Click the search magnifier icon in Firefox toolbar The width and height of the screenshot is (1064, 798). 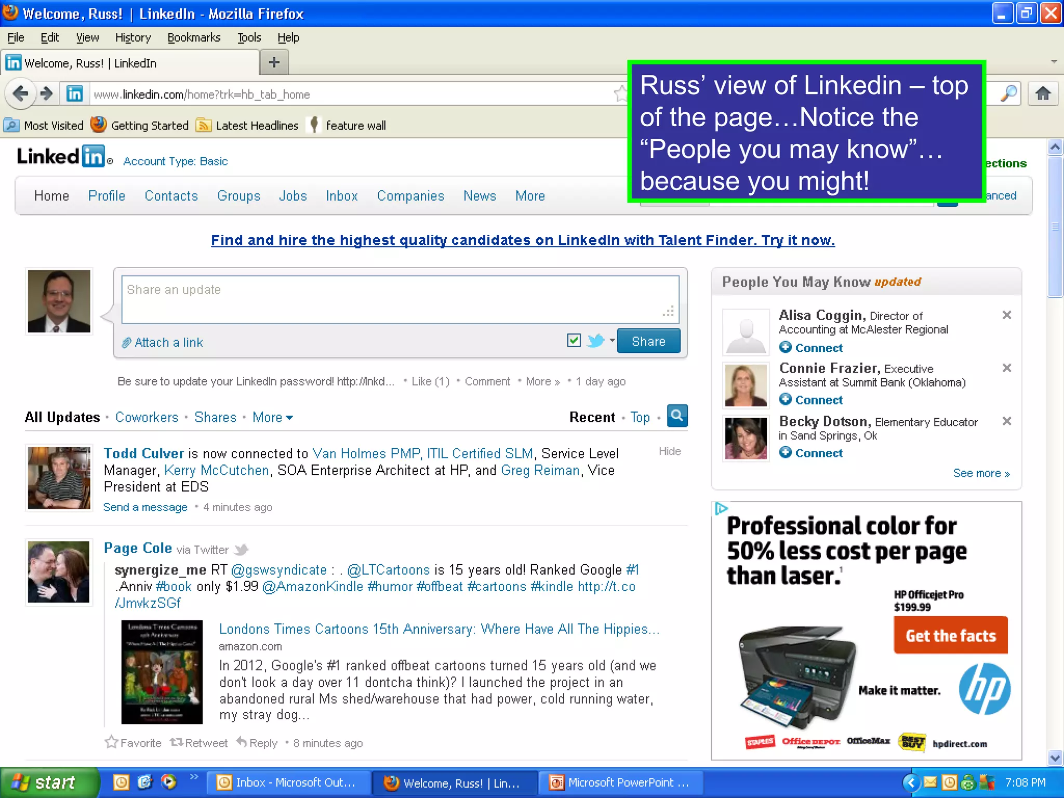click(1008, 94)
